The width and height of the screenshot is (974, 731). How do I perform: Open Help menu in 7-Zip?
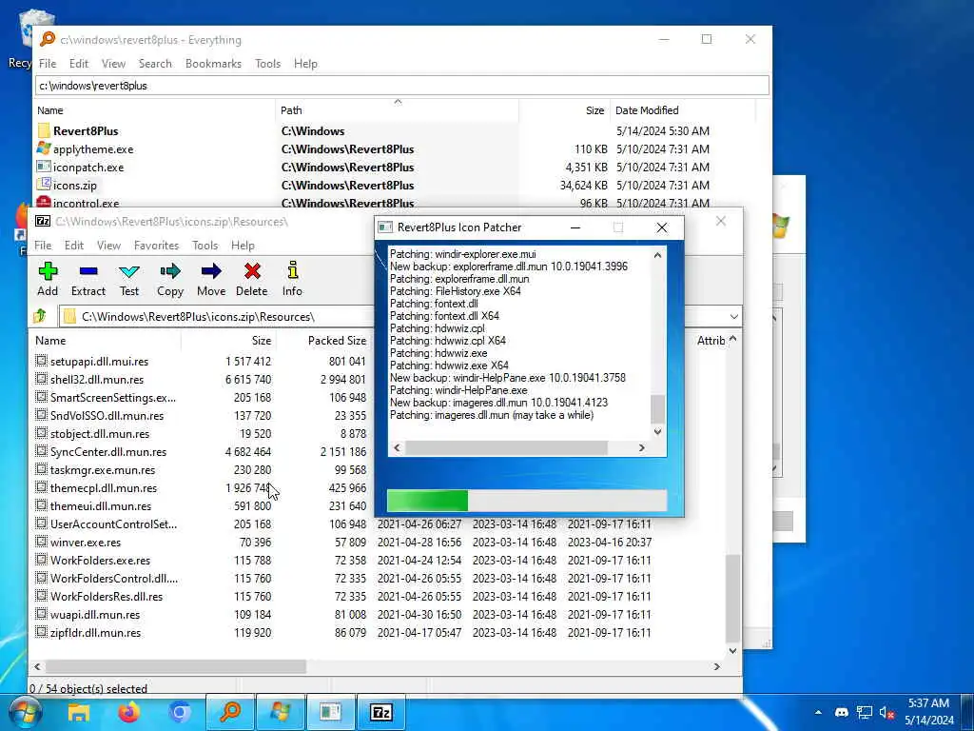243,246
